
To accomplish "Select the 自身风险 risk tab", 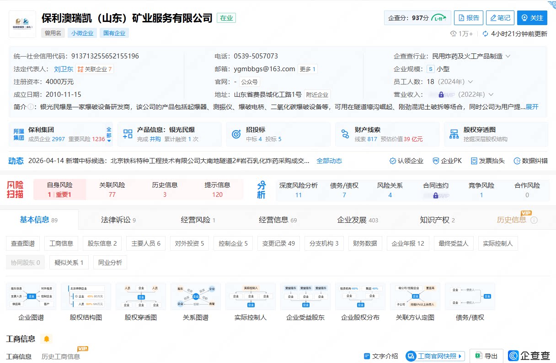I will tap(60, 189).
